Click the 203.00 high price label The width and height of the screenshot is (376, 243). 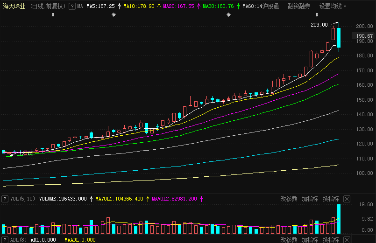click(319, 25)
